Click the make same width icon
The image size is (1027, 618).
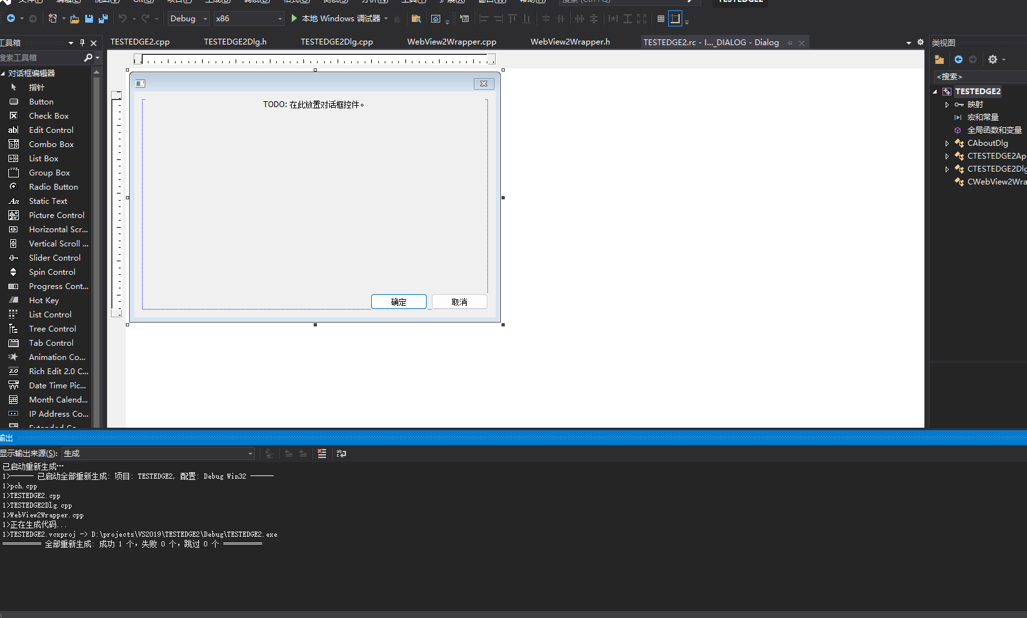pos(613,19)
